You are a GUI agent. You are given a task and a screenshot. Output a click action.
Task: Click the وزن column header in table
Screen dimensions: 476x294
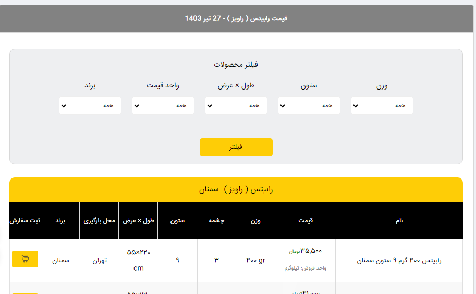255,221
